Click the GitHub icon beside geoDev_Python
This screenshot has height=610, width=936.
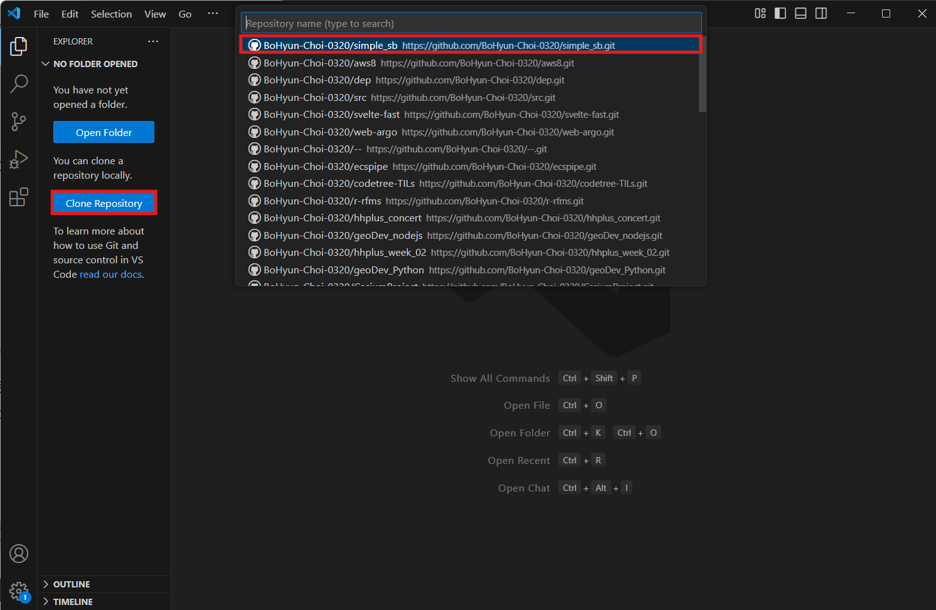[x=254, y=270]
